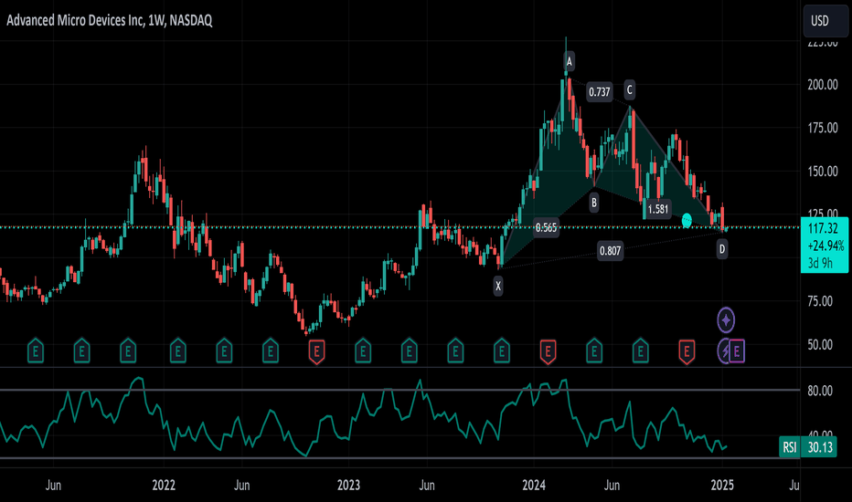Click the 3d 9h bar countdown
Screen dimensions: 852x502
point(820,263)
